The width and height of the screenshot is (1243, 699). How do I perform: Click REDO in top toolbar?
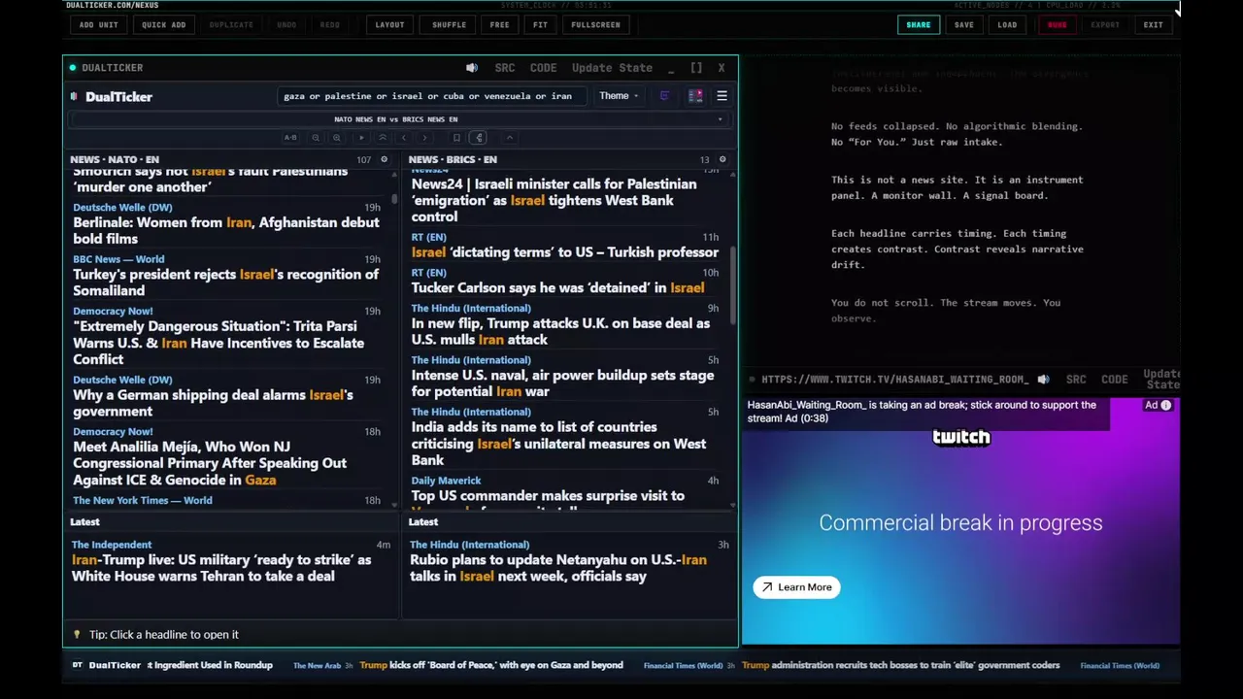330,25
